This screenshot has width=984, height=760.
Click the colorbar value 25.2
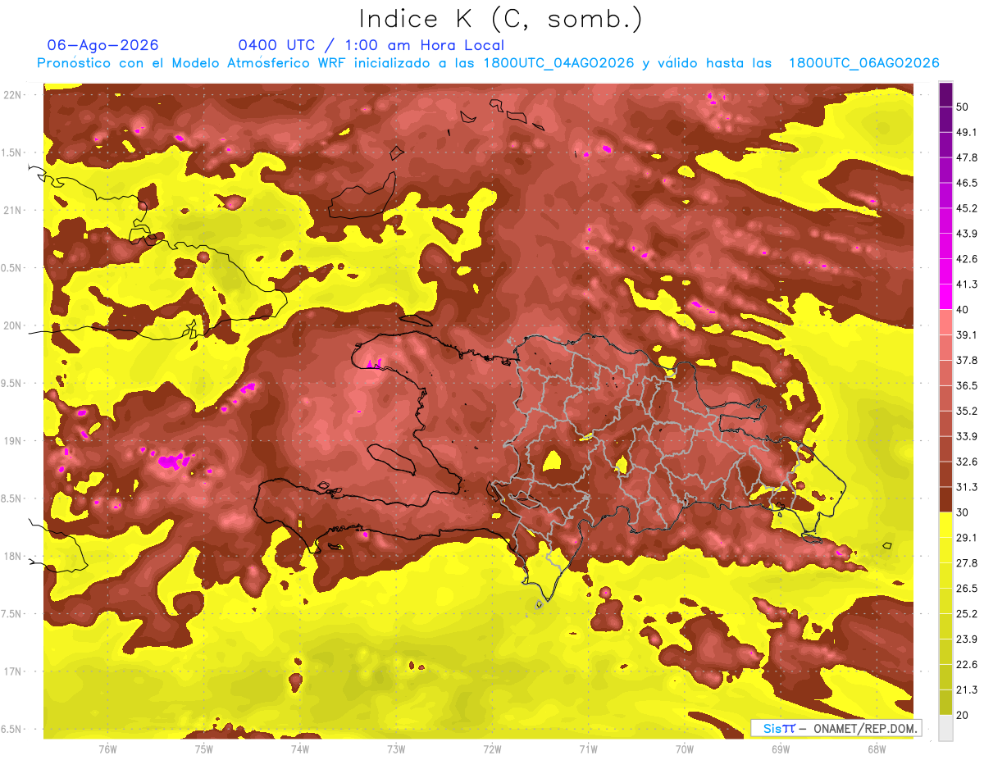tap(967, 613)
